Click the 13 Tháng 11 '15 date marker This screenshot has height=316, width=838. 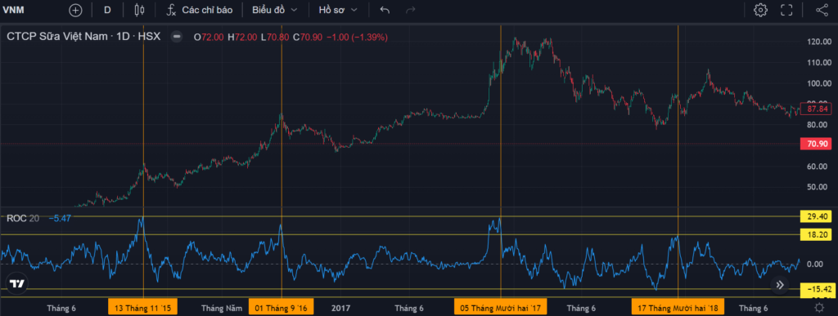click(x=143, y=308)
